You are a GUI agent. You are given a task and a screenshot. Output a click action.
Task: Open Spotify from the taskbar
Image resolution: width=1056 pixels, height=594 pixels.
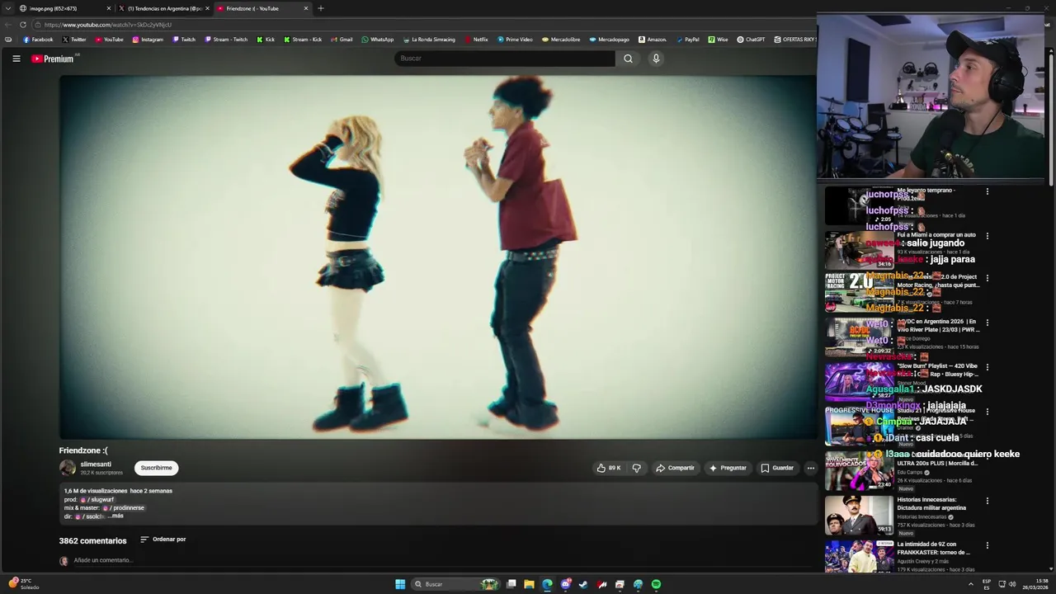click(x=656, y=584)
